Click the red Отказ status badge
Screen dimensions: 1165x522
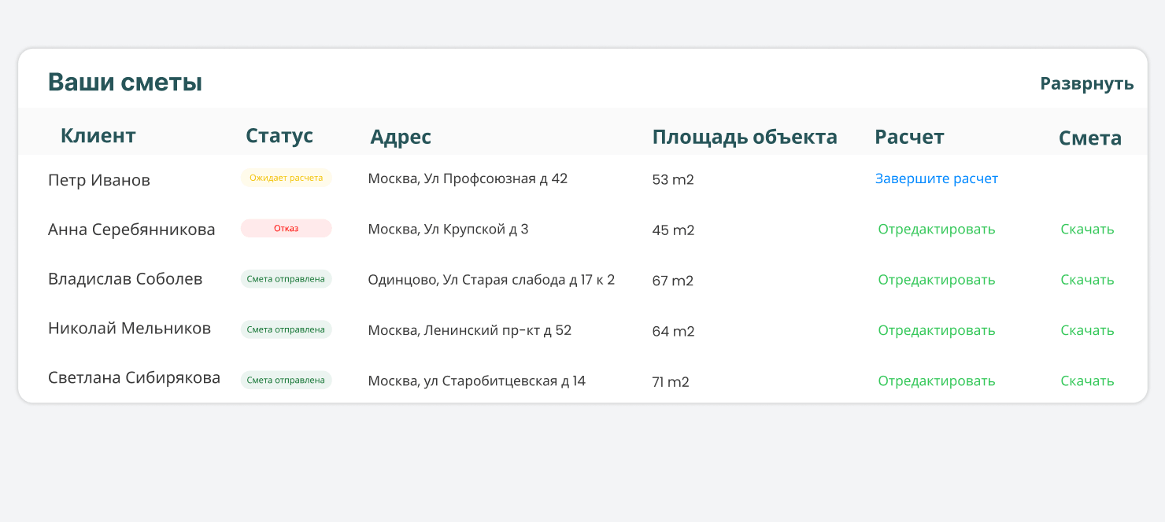[286, 228]
